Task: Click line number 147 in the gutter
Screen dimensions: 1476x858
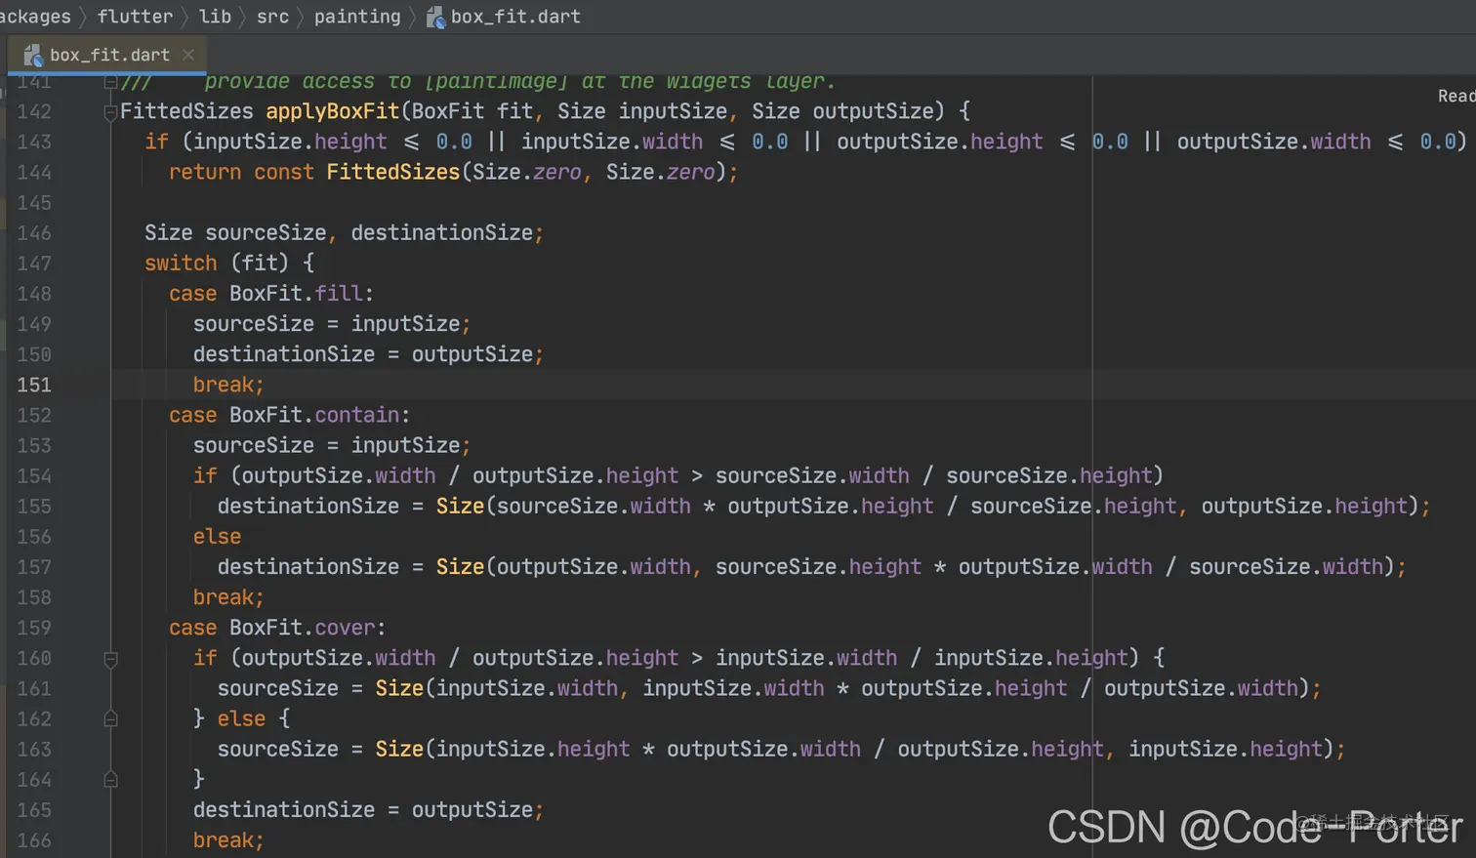Action: (x=34, y=264)
